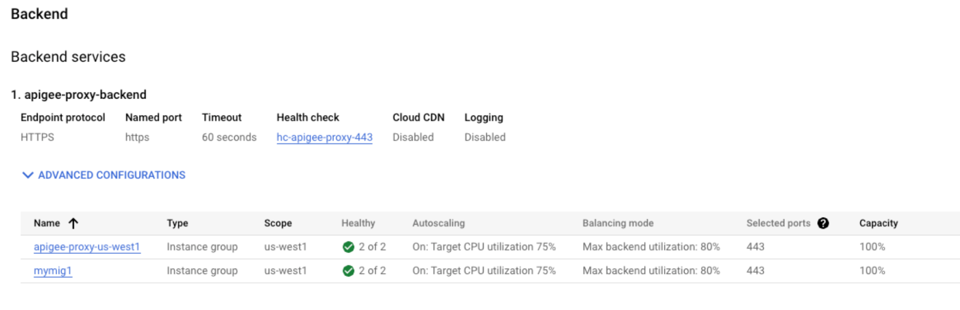The image size is (960, 310).
Task: Click the 100% capacity value for apigee-proxy-us-west1
Action: tap(872, 247)
